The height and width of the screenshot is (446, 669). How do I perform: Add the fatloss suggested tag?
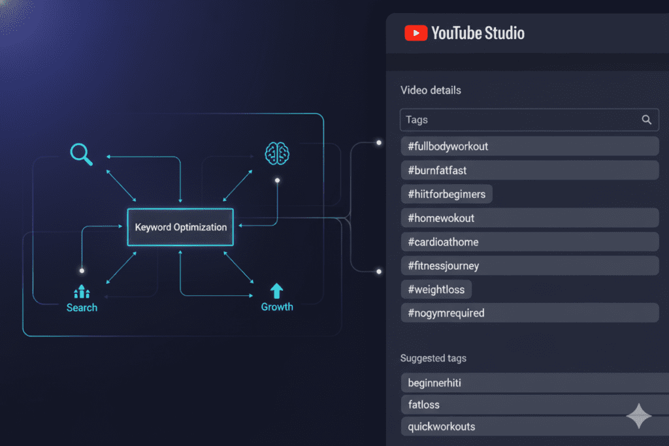click(534, 404)
